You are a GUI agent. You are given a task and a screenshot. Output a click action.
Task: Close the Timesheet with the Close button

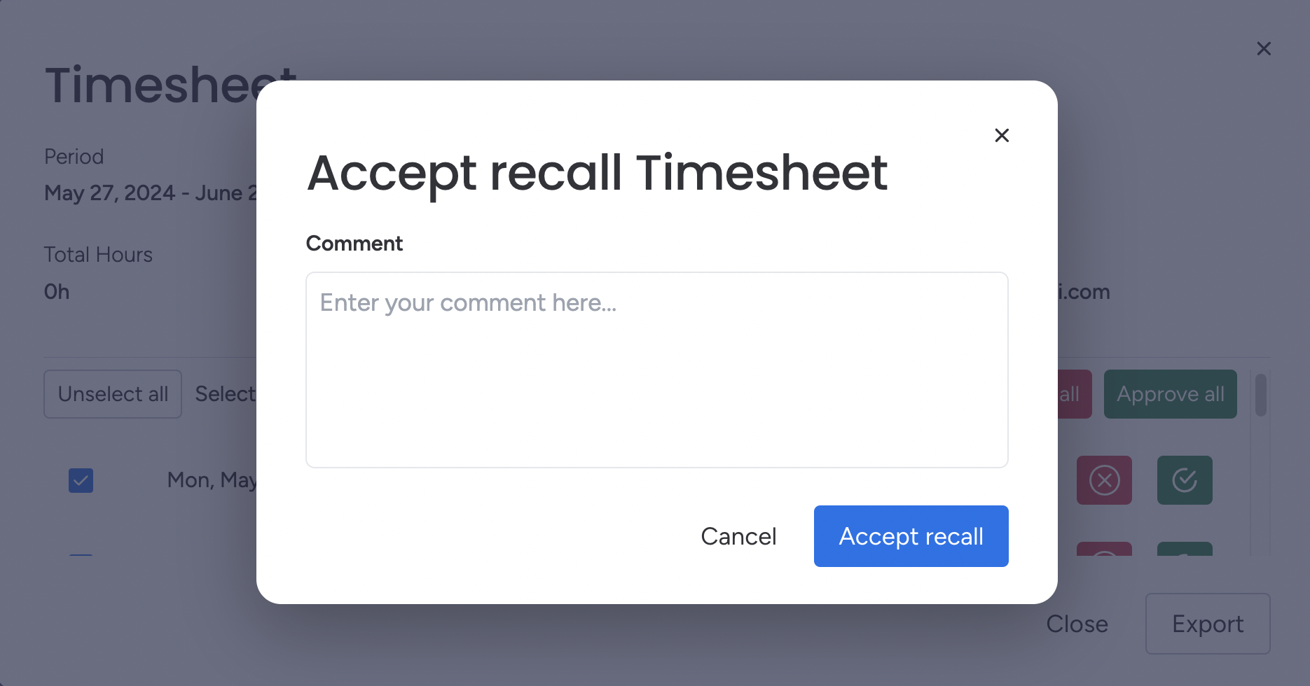(1077, 623)
